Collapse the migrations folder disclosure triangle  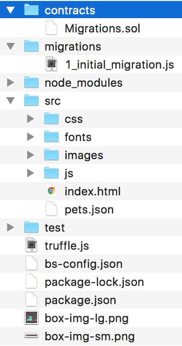[x=10, y=46]
